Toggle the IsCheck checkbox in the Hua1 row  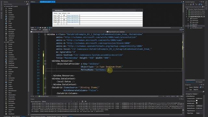pyautogui.click(x=64, y=15)
